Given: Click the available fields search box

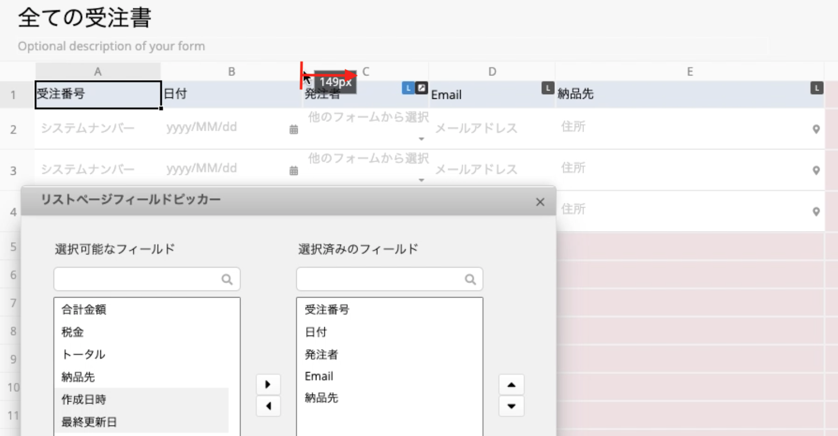Looking at the screenshot, I should coord(138,279).
